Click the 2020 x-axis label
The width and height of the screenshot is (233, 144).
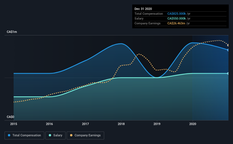point(193,124)
